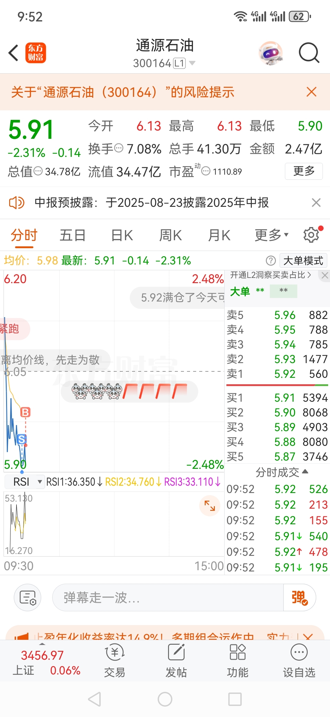
Task: Switch to the 月K tab
Action: [x=219, y=235]
